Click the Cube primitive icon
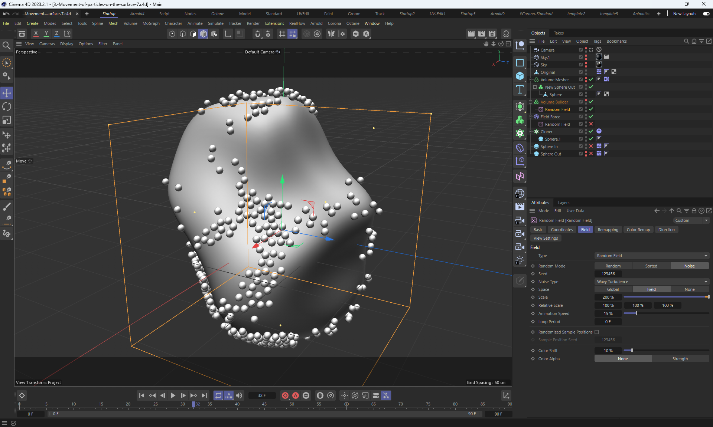The width and height of the screenshot is (713, 427). point(520,76)
